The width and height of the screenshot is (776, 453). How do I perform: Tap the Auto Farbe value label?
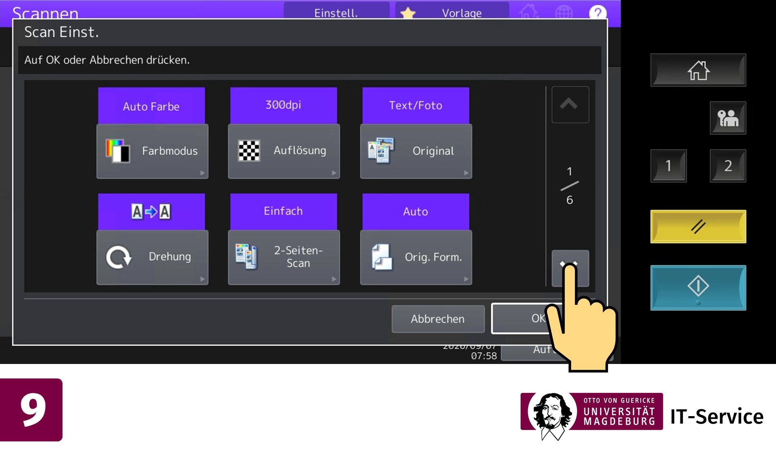[x=151, y=106]
